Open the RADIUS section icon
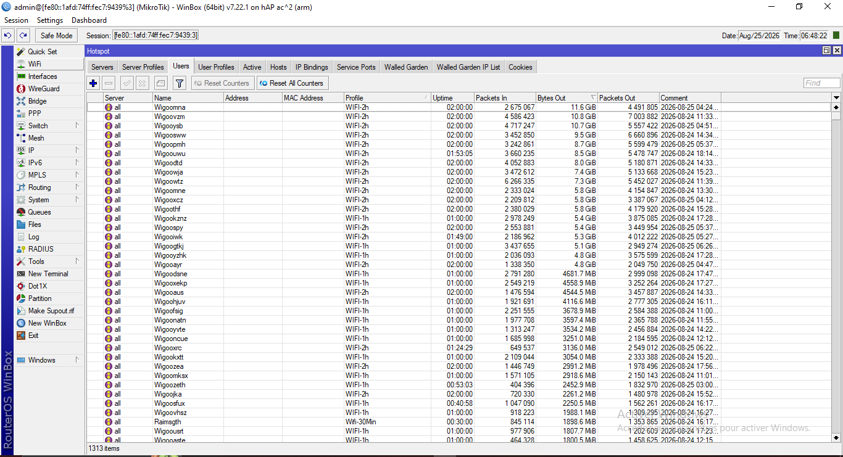The image size is (843, 457). [22, 249]
